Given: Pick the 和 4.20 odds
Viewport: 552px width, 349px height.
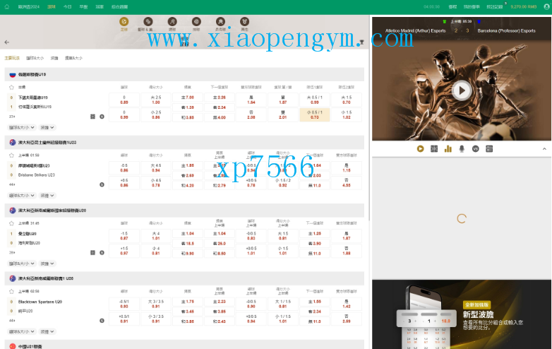Looking at the screenshot, I should click(x=188, y=185).
